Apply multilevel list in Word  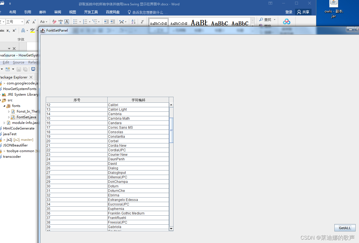click(94, 22)
